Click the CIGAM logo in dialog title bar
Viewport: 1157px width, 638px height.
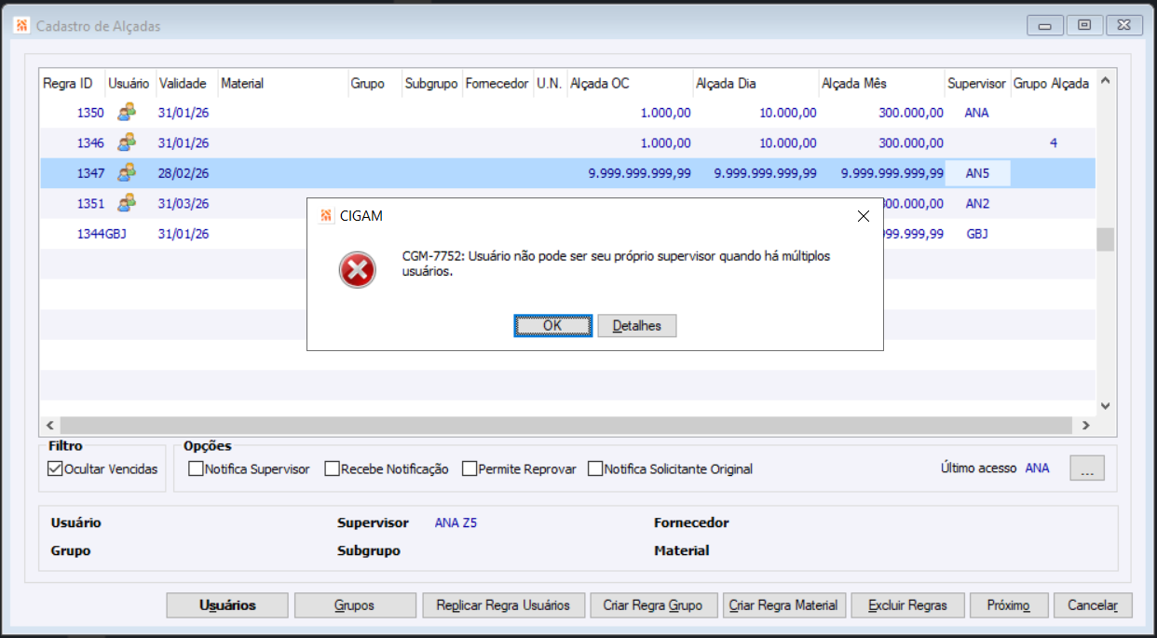pos(326,216)
